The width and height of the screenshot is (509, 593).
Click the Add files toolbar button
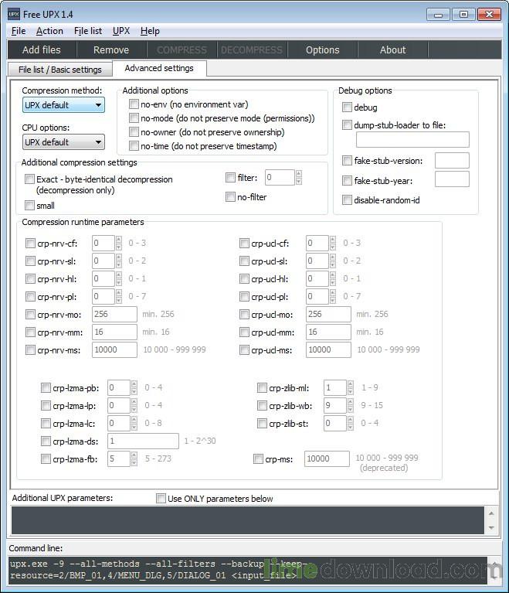[42, 49]
